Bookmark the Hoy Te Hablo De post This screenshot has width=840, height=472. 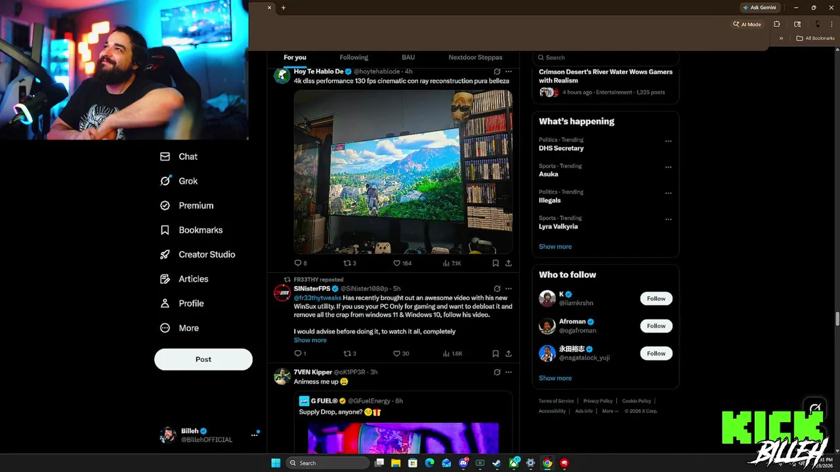click(x=495, y=263)
